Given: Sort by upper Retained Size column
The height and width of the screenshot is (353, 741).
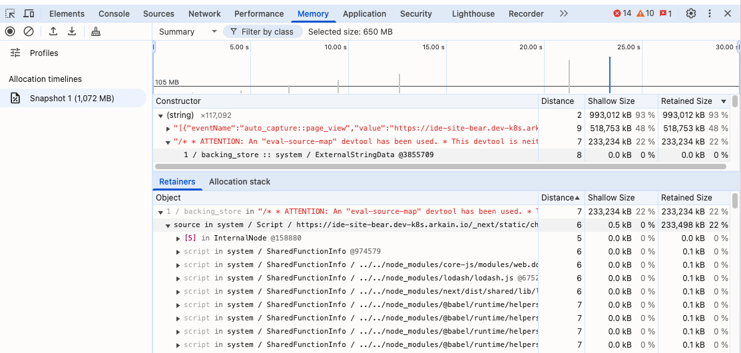Looking at the screenshot, I should (x=693, y=101).
